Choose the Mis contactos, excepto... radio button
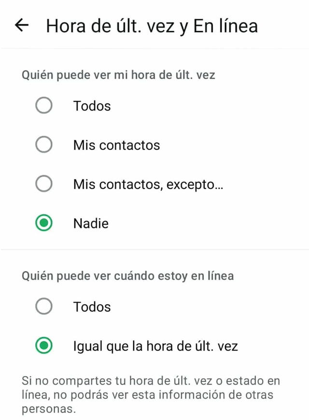 (x=44, y=184)
